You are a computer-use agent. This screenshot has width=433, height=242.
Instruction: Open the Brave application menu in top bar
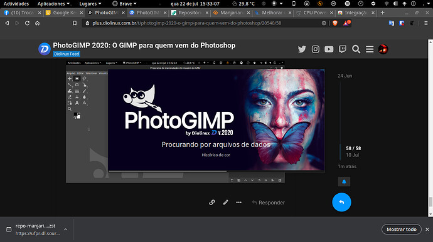124,4
